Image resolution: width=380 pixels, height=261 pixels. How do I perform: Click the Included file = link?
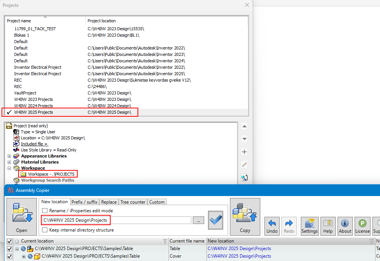[34, 144]
